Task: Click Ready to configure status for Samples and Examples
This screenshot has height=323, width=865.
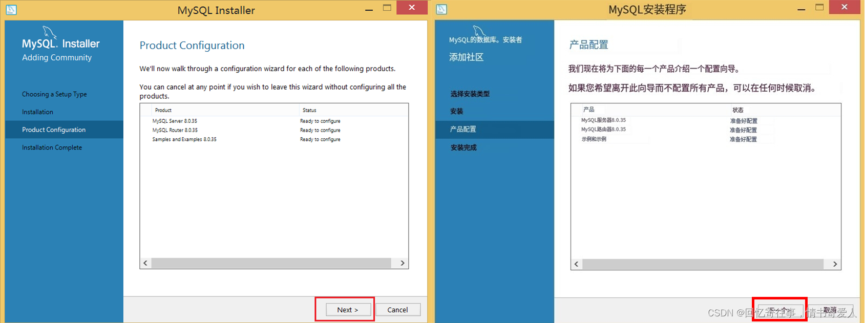Action: coord(320,140)
